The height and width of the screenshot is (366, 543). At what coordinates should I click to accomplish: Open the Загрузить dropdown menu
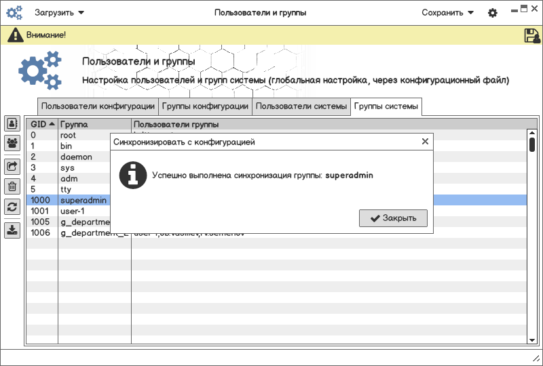59,13
